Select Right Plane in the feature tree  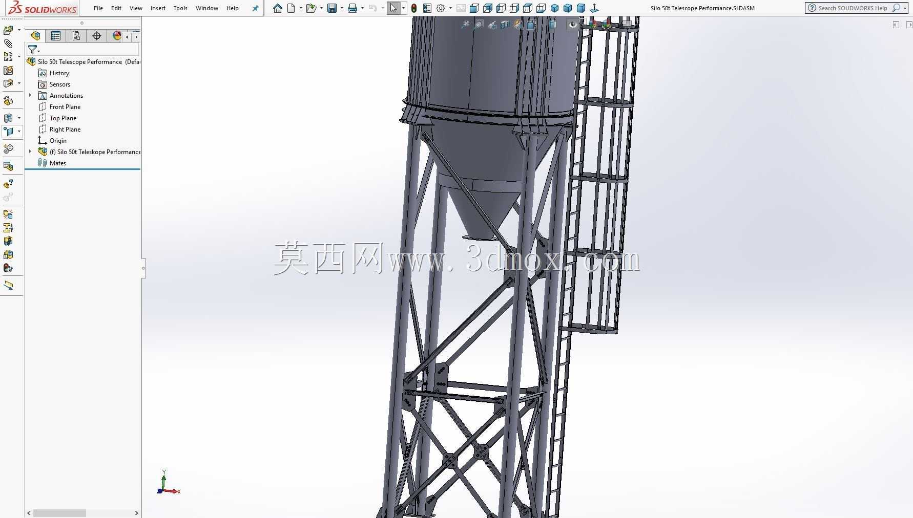point(59,129)
